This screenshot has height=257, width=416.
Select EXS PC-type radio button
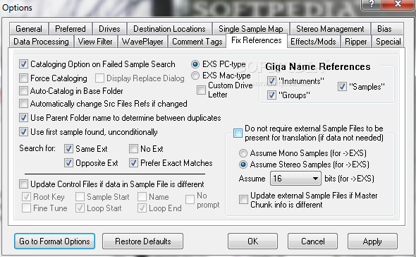(x=195, y=64)
